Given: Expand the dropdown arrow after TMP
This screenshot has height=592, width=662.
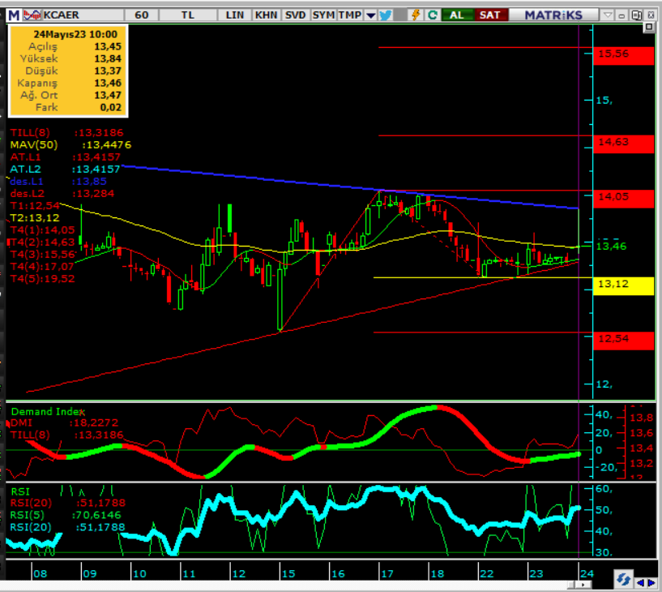Looking at the screenshot, I should 370,15.
